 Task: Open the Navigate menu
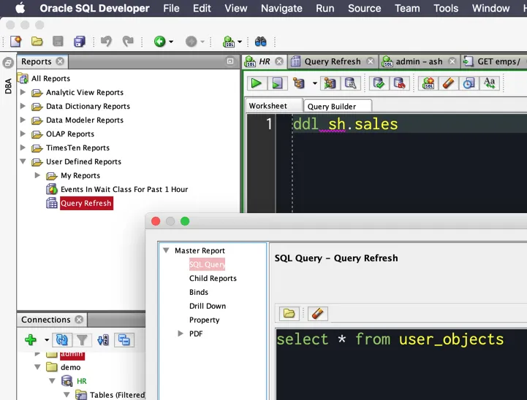click(x=281, y=9)
